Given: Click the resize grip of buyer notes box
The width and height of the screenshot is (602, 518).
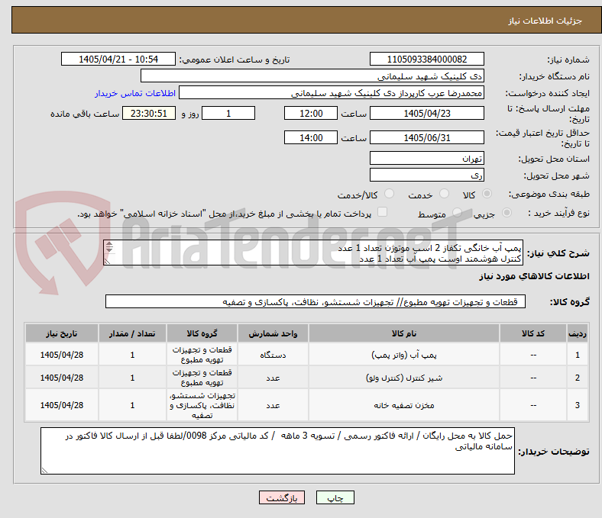Looking at the screenshot, I should (44, 470).
